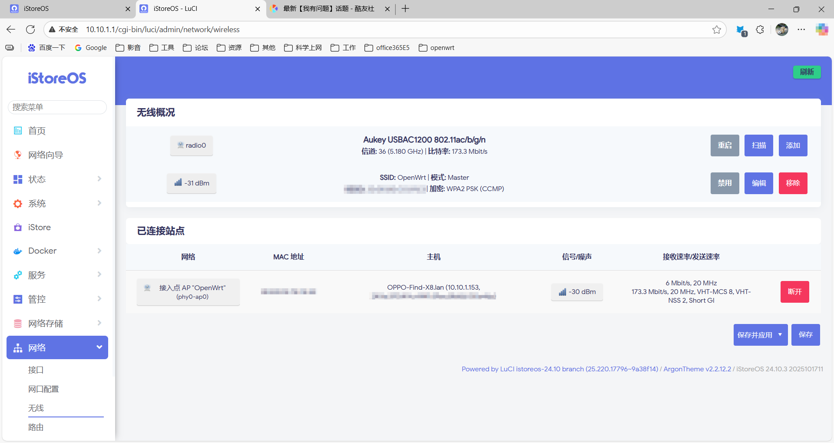Image resolution: width=834 pixels, height=443 pixels.
Task: Click the Home dashboard icon in sidebar
Action: coord(18,131)
